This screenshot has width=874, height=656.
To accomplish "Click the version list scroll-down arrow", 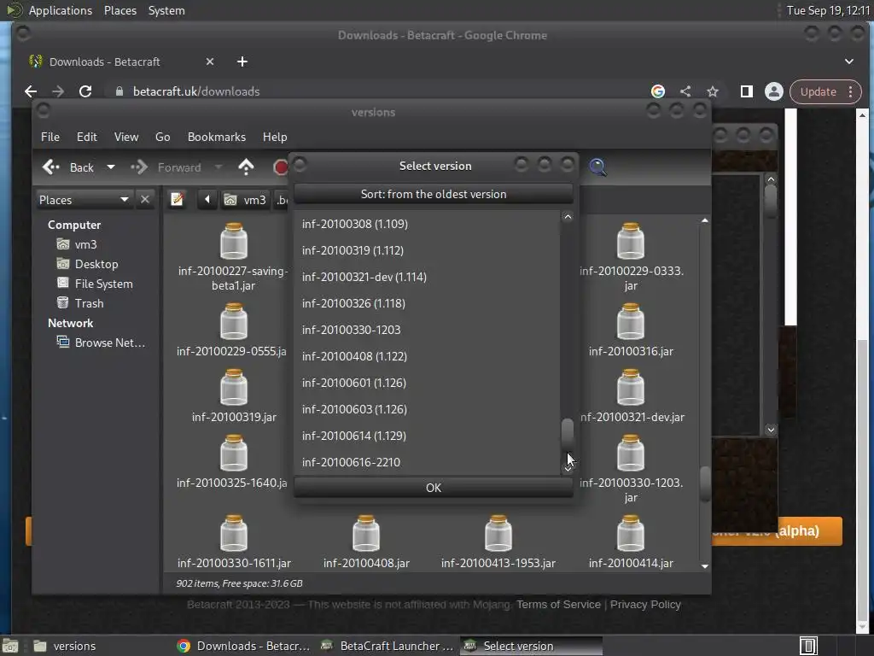I will [568, 469].
